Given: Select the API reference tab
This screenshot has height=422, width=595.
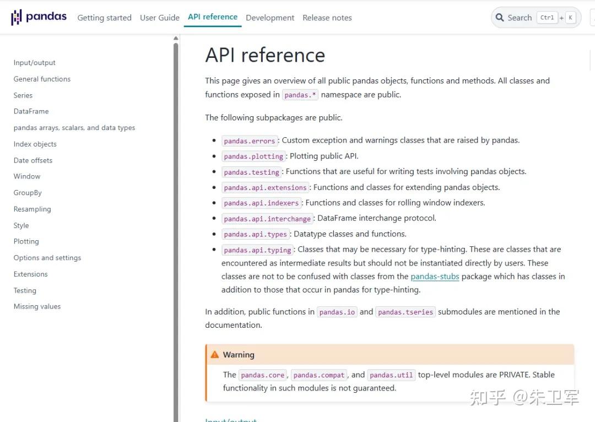Looking at the screenshot, I should pyautogui.click(x=213, y=17).
